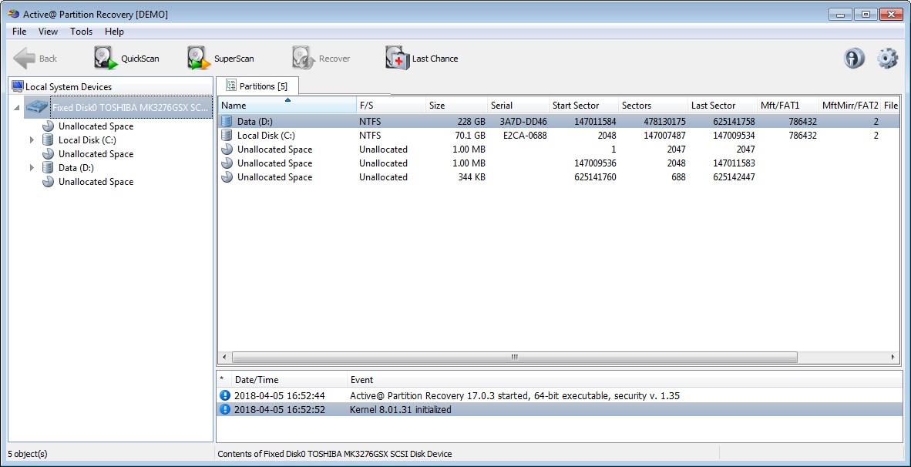Select the Unallocated Space item below Data (D:)
The width and height of the screenshot is (911, 467).
pyautogui.click(x=96, y=182)
